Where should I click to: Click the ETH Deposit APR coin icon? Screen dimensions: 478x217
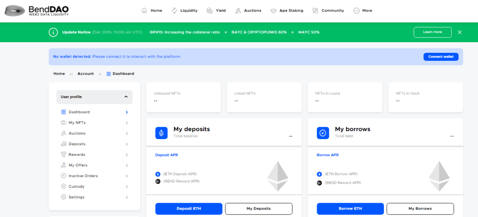tap(158, 174)
